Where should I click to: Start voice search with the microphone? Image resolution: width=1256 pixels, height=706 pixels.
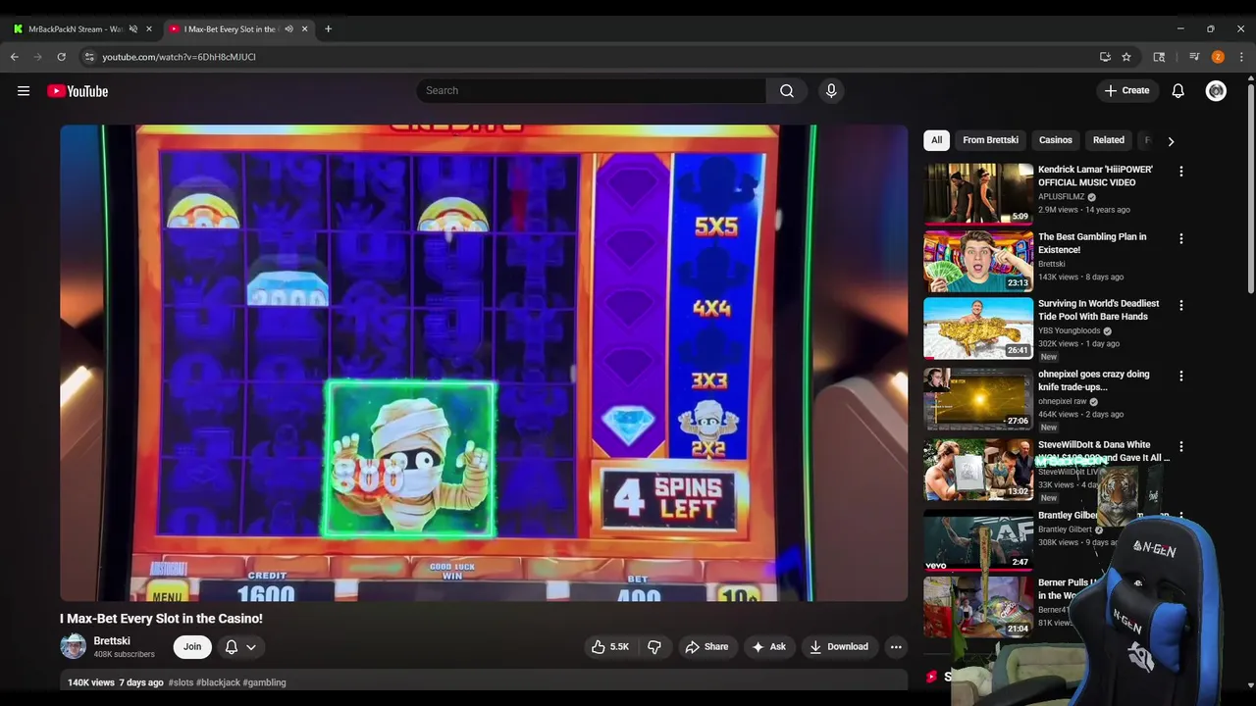tap(831, 91)
